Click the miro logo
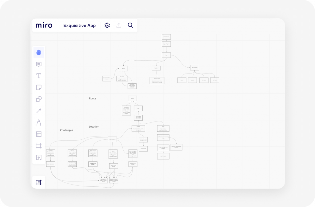This screenshot has height=207, width=315. (x=44, y=25)
